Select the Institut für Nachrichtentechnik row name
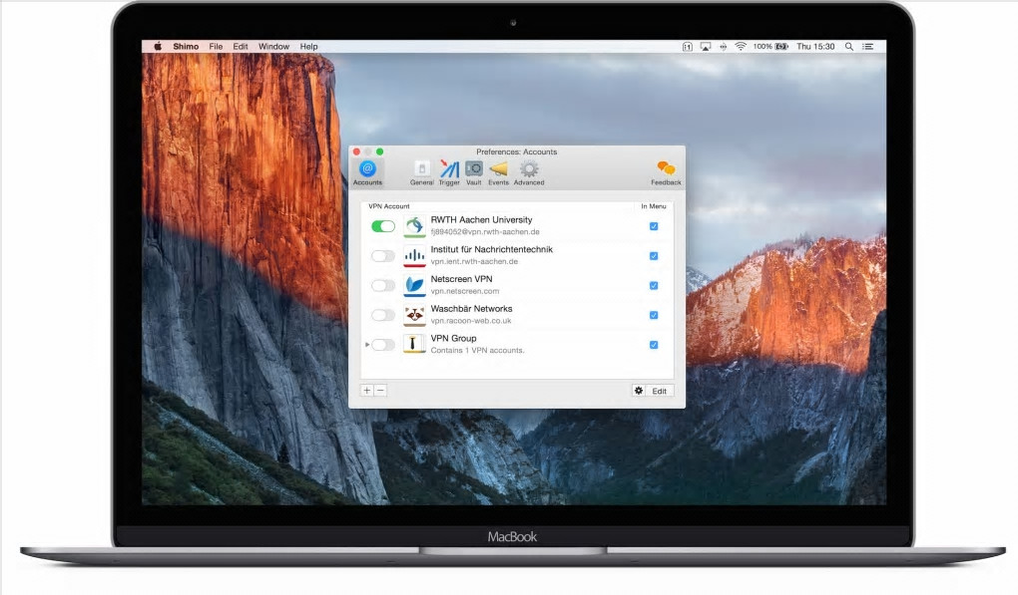Image resolution: width=1018 pixels, height=595 pixels. (491, 249)
